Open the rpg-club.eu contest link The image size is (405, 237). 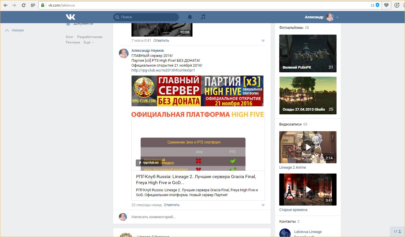click(163, 70)
